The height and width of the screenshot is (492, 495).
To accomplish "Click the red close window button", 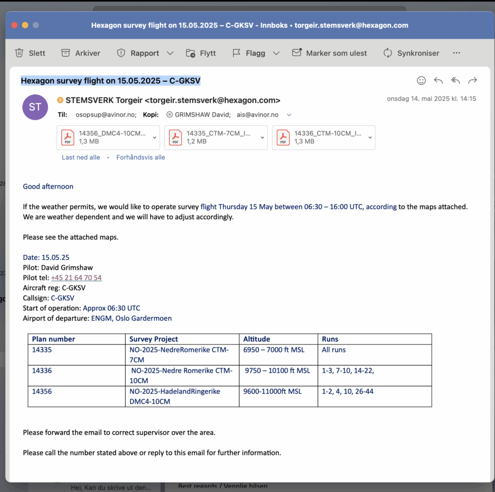I will tap(15, 25).
